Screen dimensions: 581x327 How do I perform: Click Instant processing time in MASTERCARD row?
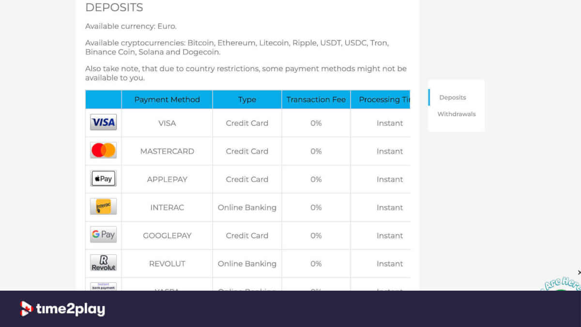390,151
